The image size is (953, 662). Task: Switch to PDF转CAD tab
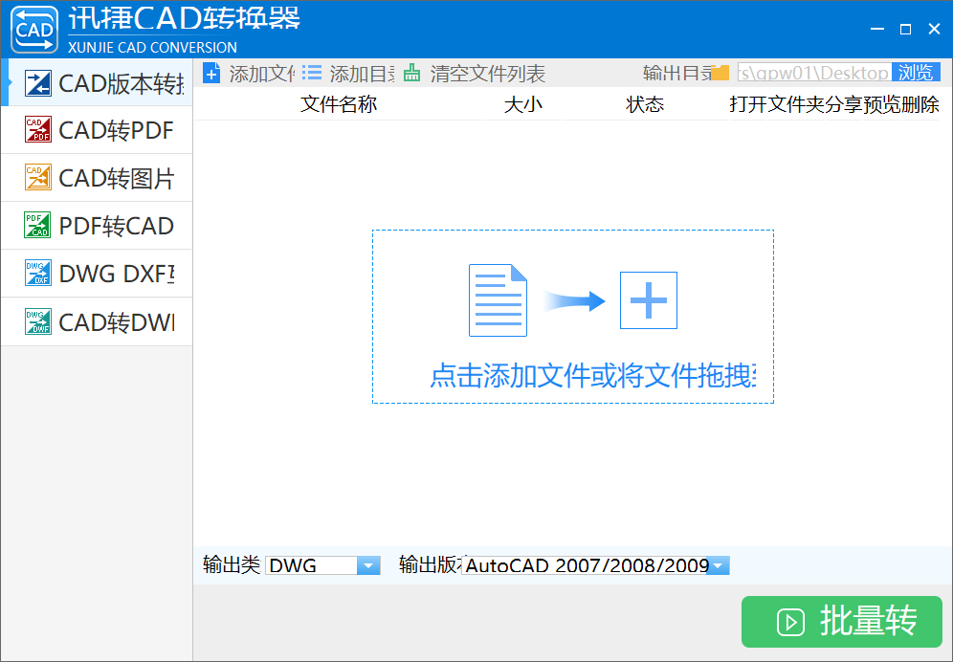coord(98,226)
